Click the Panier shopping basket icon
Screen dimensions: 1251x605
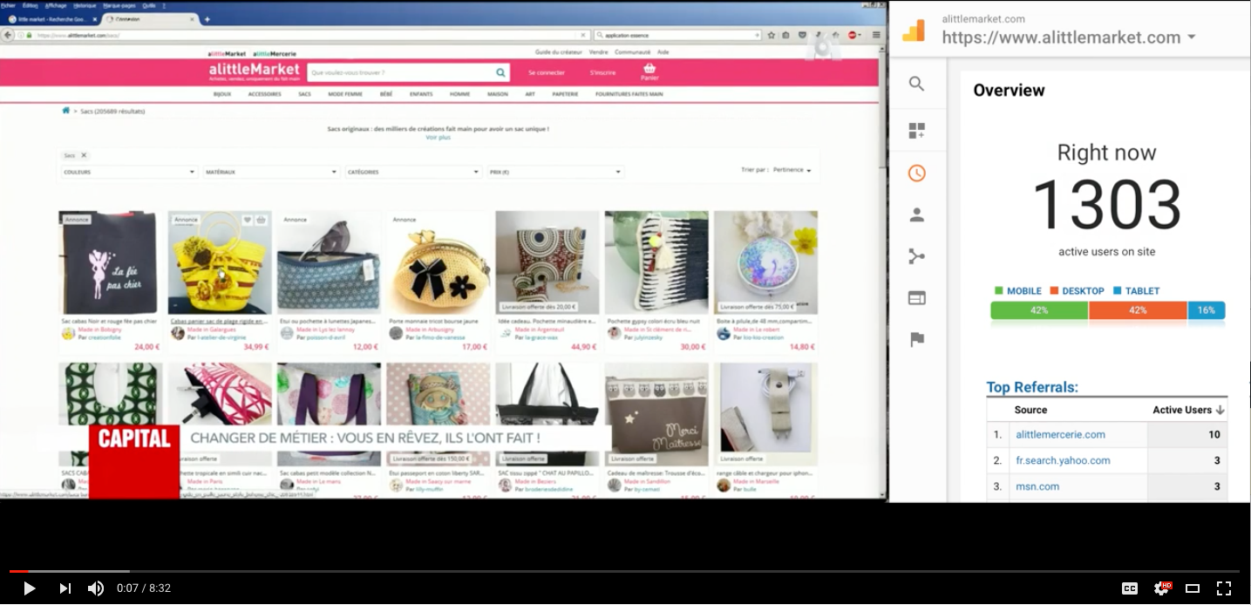pyautogui.click(x=649, y=69)
